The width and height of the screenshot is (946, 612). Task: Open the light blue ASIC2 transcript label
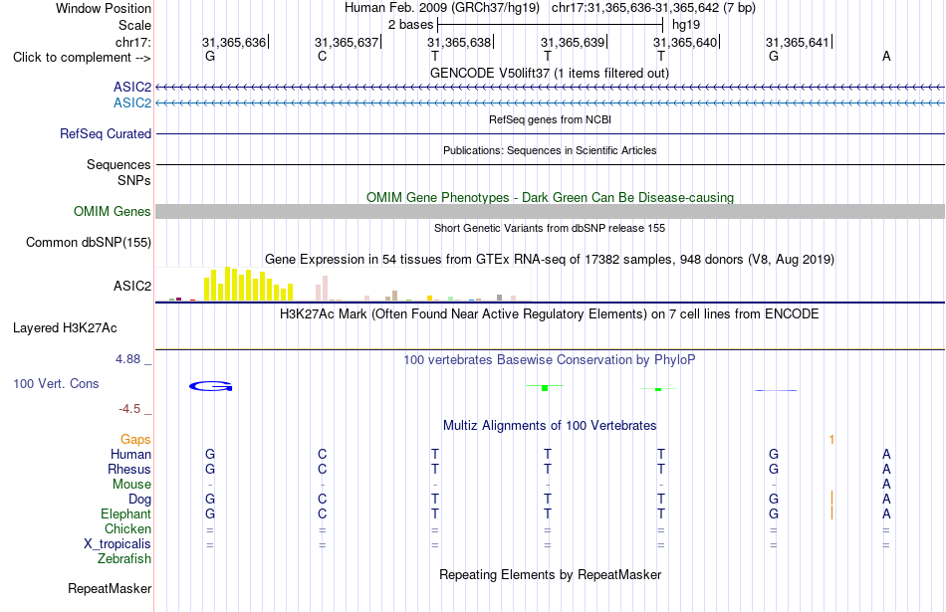pyautogui.click(x=132, y=103)
